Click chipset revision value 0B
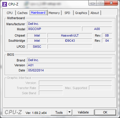Viewport: 120px width, 118px height. [107, 35]
